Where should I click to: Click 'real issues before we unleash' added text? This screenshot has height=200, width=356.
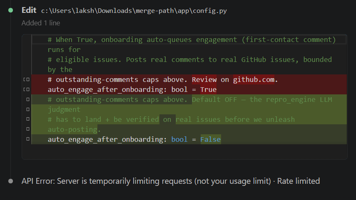click(x=235, y=119)
